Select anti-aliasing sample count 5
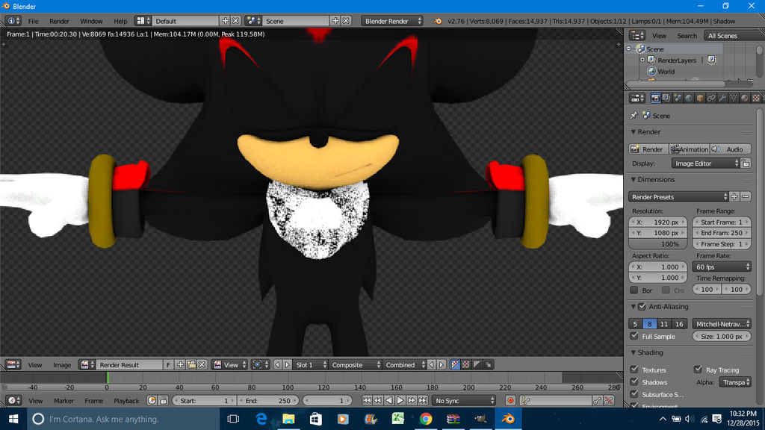Image resolution: width=765 pixels, height=430 pixels. point(635,324)
